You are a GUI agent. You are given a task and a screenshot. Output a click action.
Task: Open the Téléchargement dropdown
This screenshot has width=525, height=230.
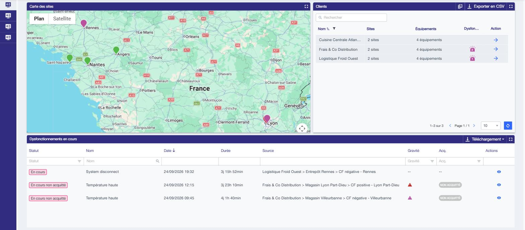[x=485, y=139]
